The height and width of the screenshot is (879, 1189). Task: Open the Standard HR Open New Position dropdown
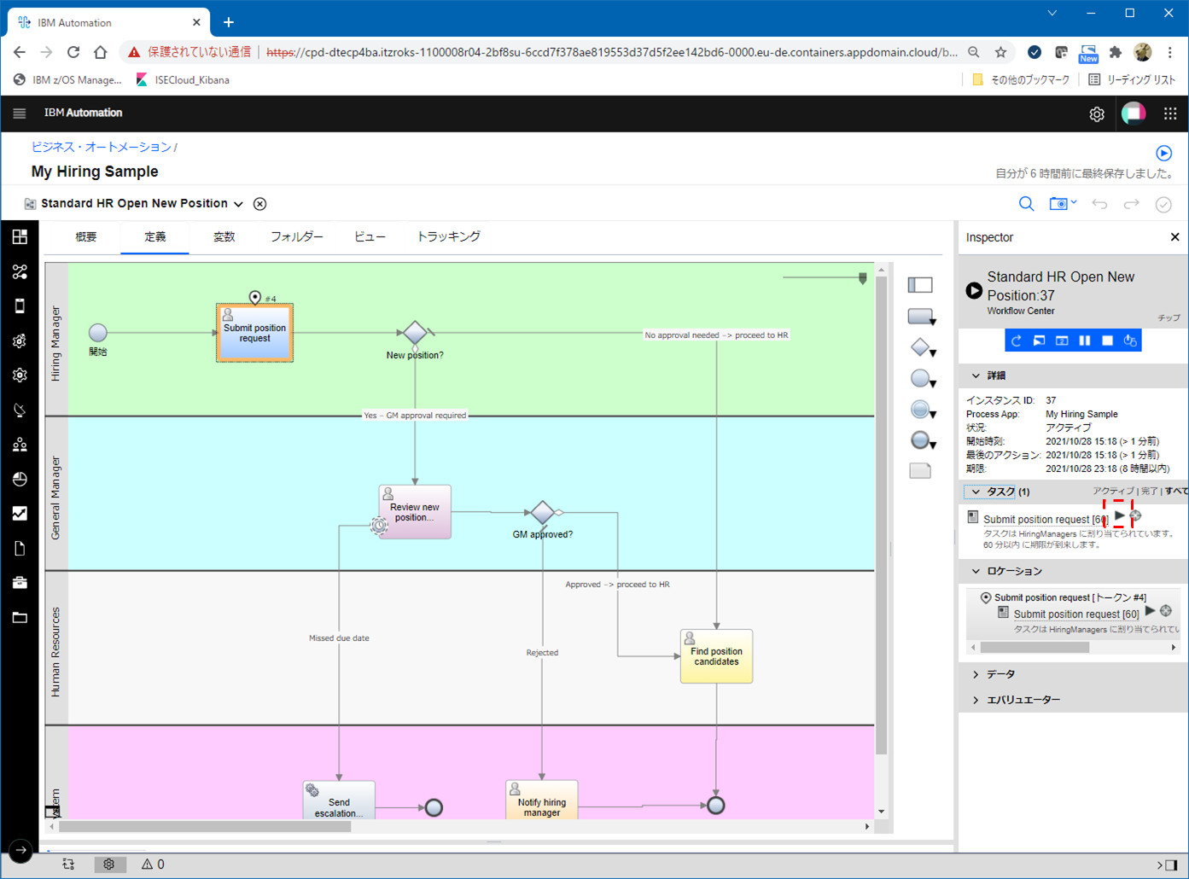tap(238, 204)
